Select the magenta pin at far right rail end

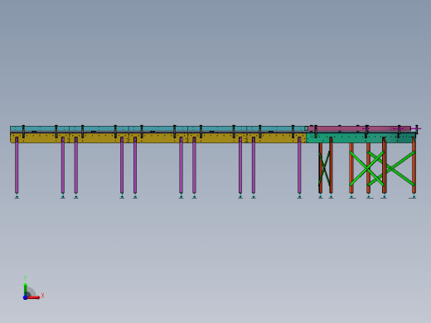(x=417, y=128)
